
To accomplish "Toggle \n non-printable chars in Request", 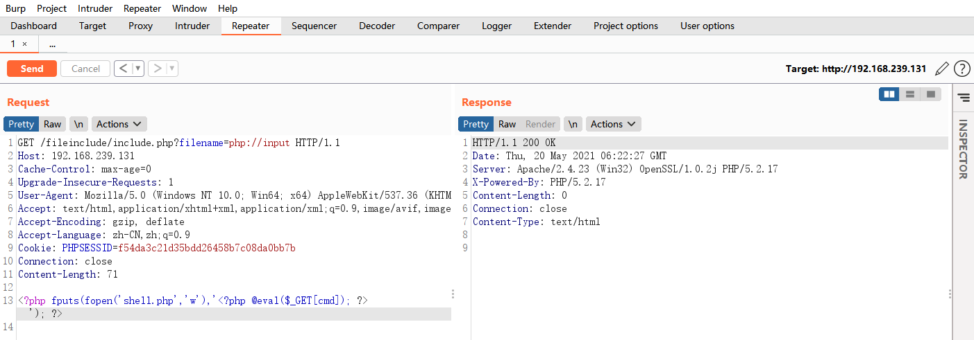I will click(x=79, y=124).
